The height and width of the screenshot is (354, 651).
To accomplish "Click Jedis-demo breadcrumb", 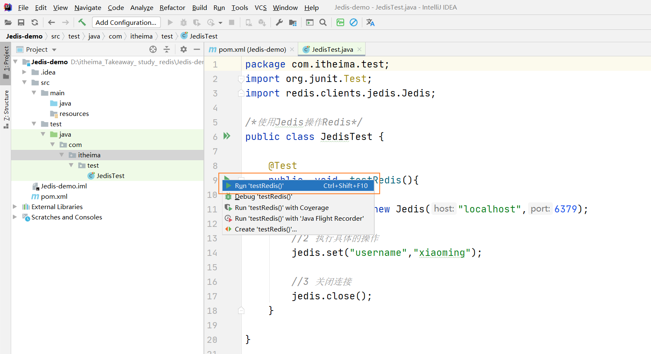I will click(24, 36).
